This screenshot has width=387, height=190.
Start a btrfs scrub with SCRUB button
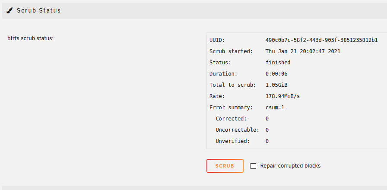coord(225,166)
